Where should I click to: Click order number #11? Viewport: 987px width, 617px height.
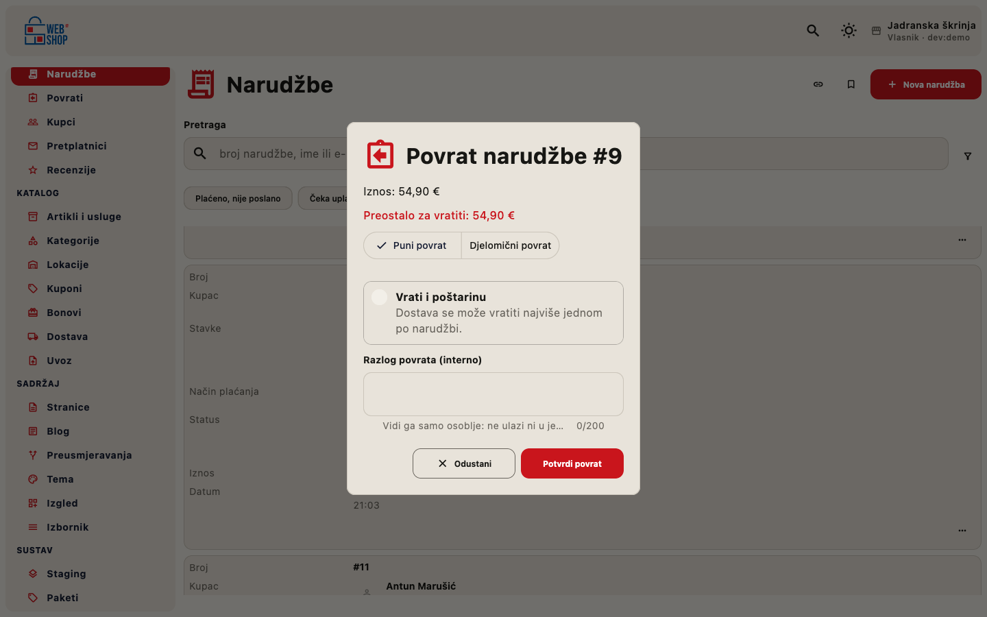tap(361, 567)
